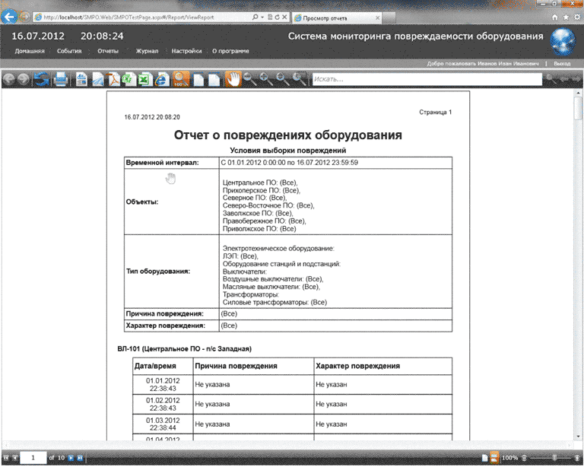Click the zoom slider handle

[x=554, y=458]
